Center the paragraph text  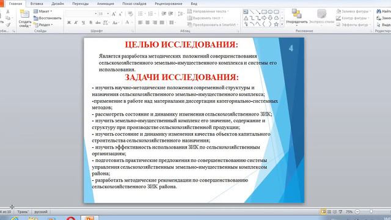click(148, 23)
